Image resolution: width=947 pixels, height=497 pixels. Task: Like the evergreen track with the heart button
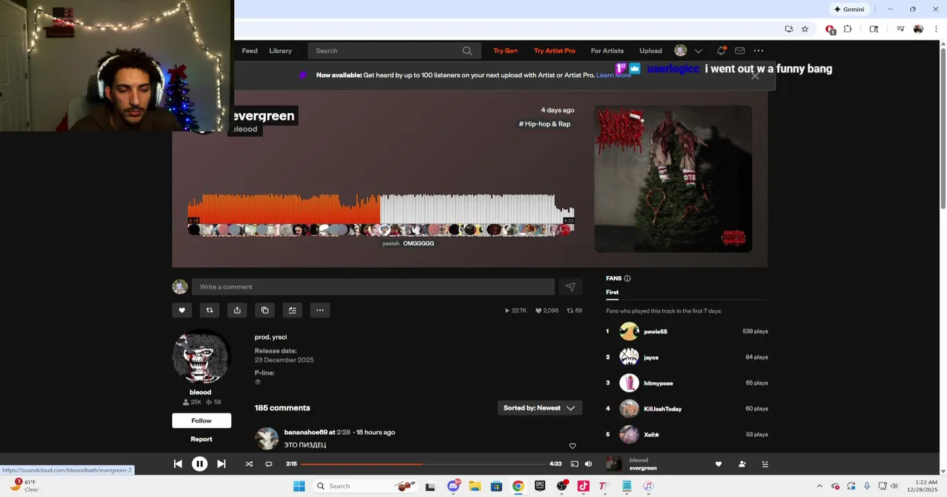click(x=182, y=310)
